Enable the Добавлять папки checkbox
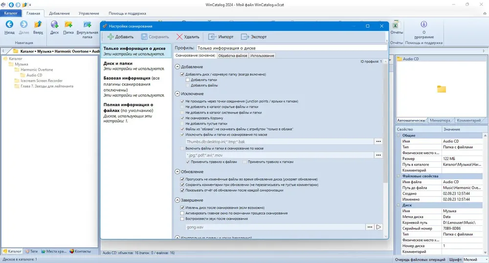This screenshot has width=489, height=263. point(188,80)
